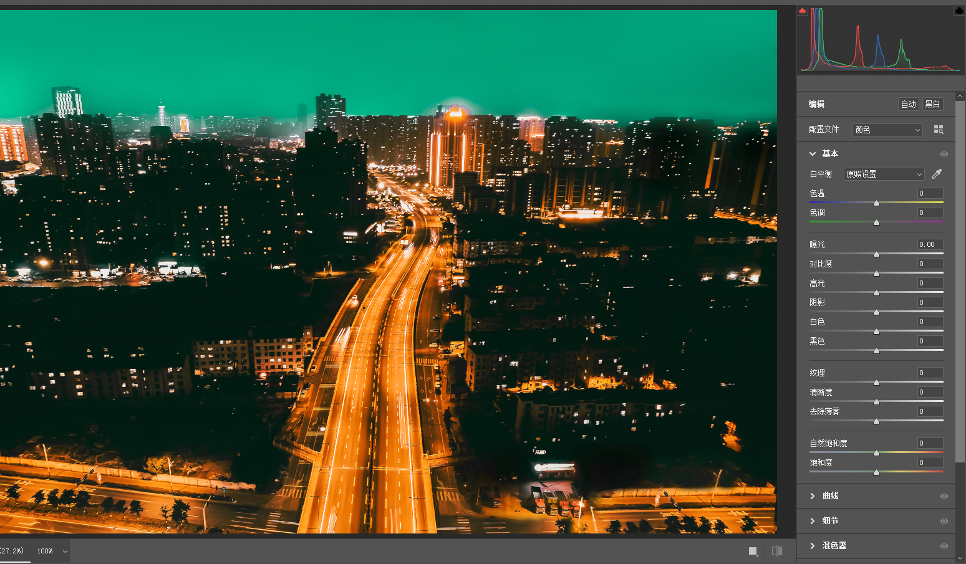Viewport: 966px width, 564px height.
Task: Click the histogram graph
Action: click(881, 39)
